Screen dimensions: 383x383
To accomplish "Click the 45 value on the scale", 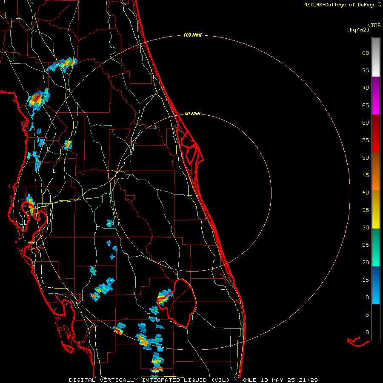I will point(366,175).
